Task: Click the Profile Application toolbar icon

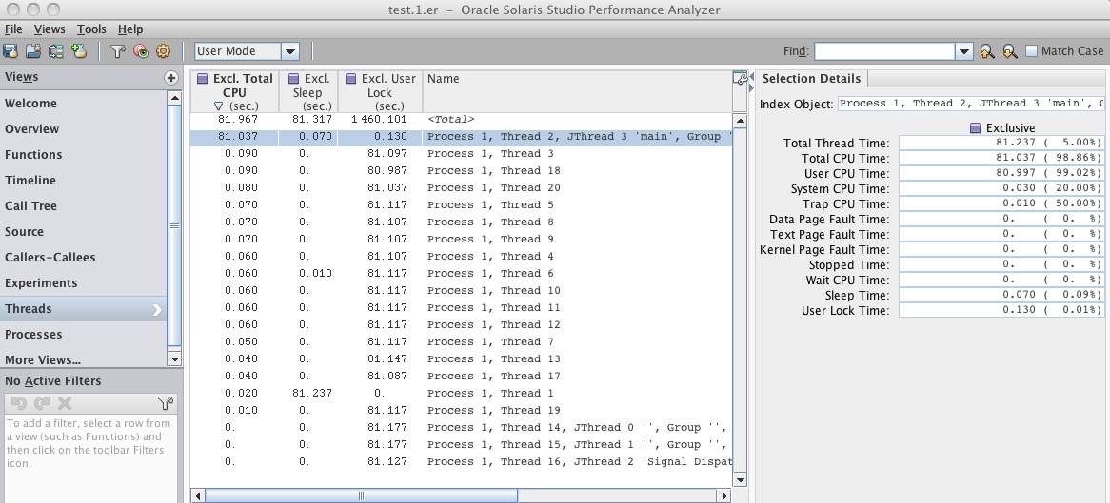Action: tap(10, 51)
